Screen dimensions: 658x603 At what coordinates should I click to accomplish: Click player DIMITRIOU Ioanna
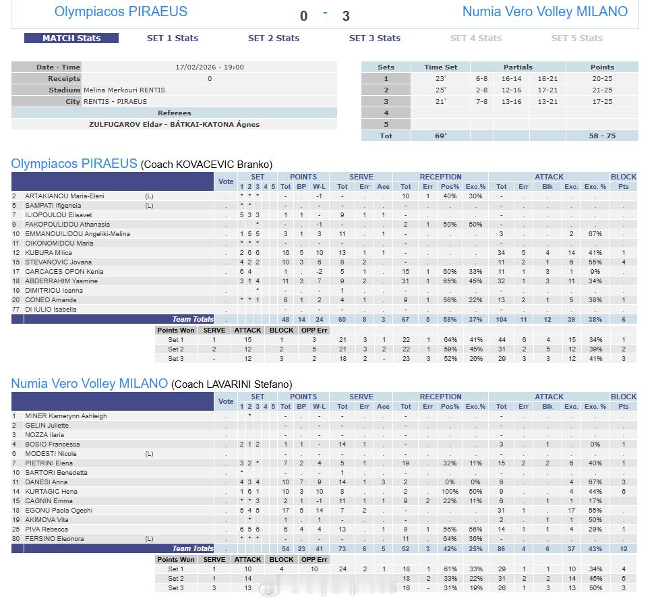click(54, 291)
